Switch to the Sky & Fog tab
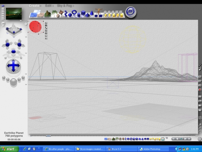This screenshot has width=202, height=152. pos(64,6)
